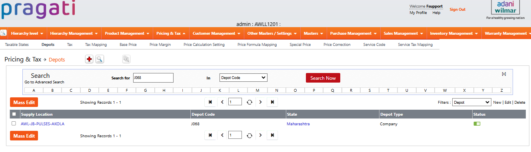Click Edit filter link

508,103
